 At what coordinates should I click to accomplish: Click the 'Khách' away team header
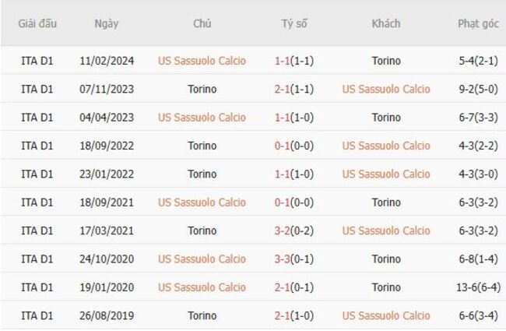[386, 23]
